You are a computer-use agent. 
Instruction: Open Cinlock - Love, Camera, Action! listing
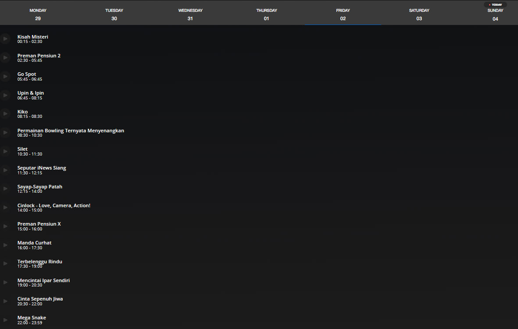(x=54, y=205)
